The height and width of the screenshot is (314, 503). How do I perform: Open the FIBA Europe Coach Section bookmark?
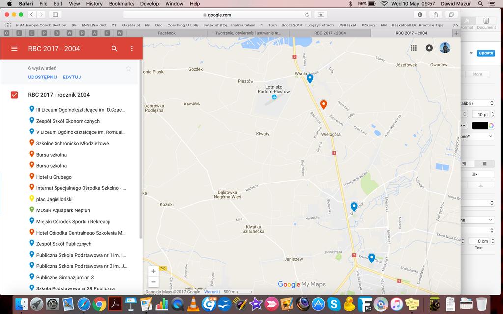tap(41, 25)
